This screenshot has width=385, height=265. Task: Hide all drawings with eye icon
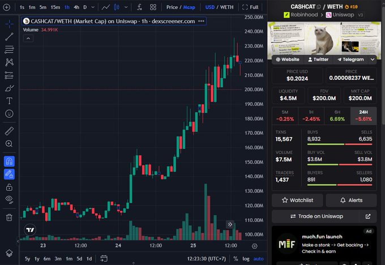[9, 200]
